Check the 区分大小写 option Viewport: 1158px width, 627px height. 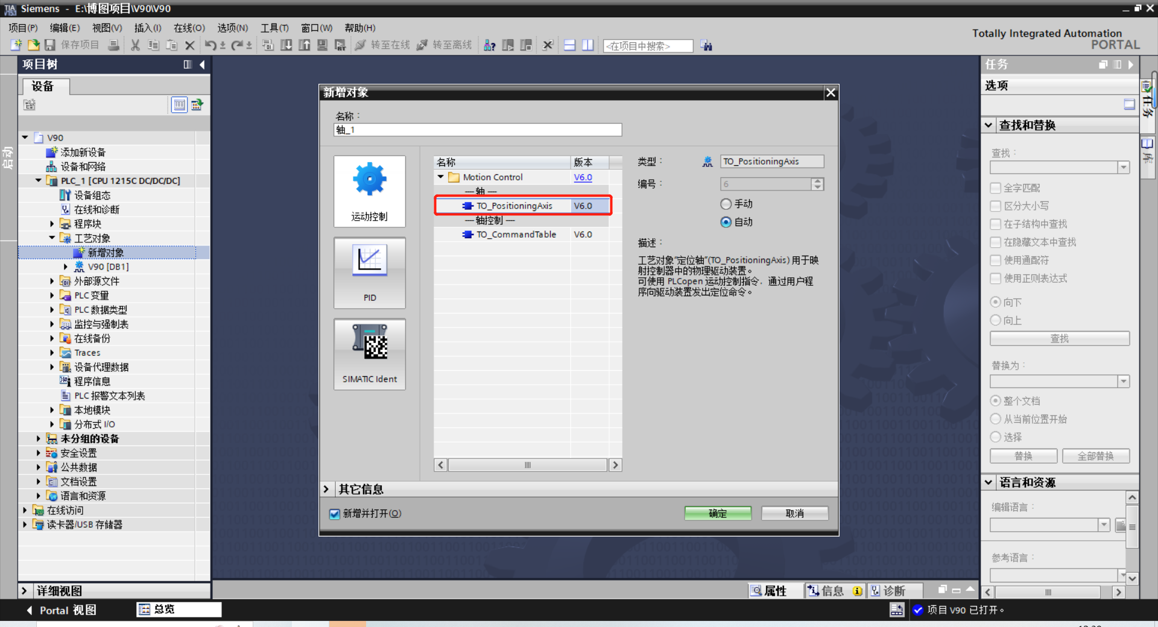pyautogui.click(x=996, y=206)
